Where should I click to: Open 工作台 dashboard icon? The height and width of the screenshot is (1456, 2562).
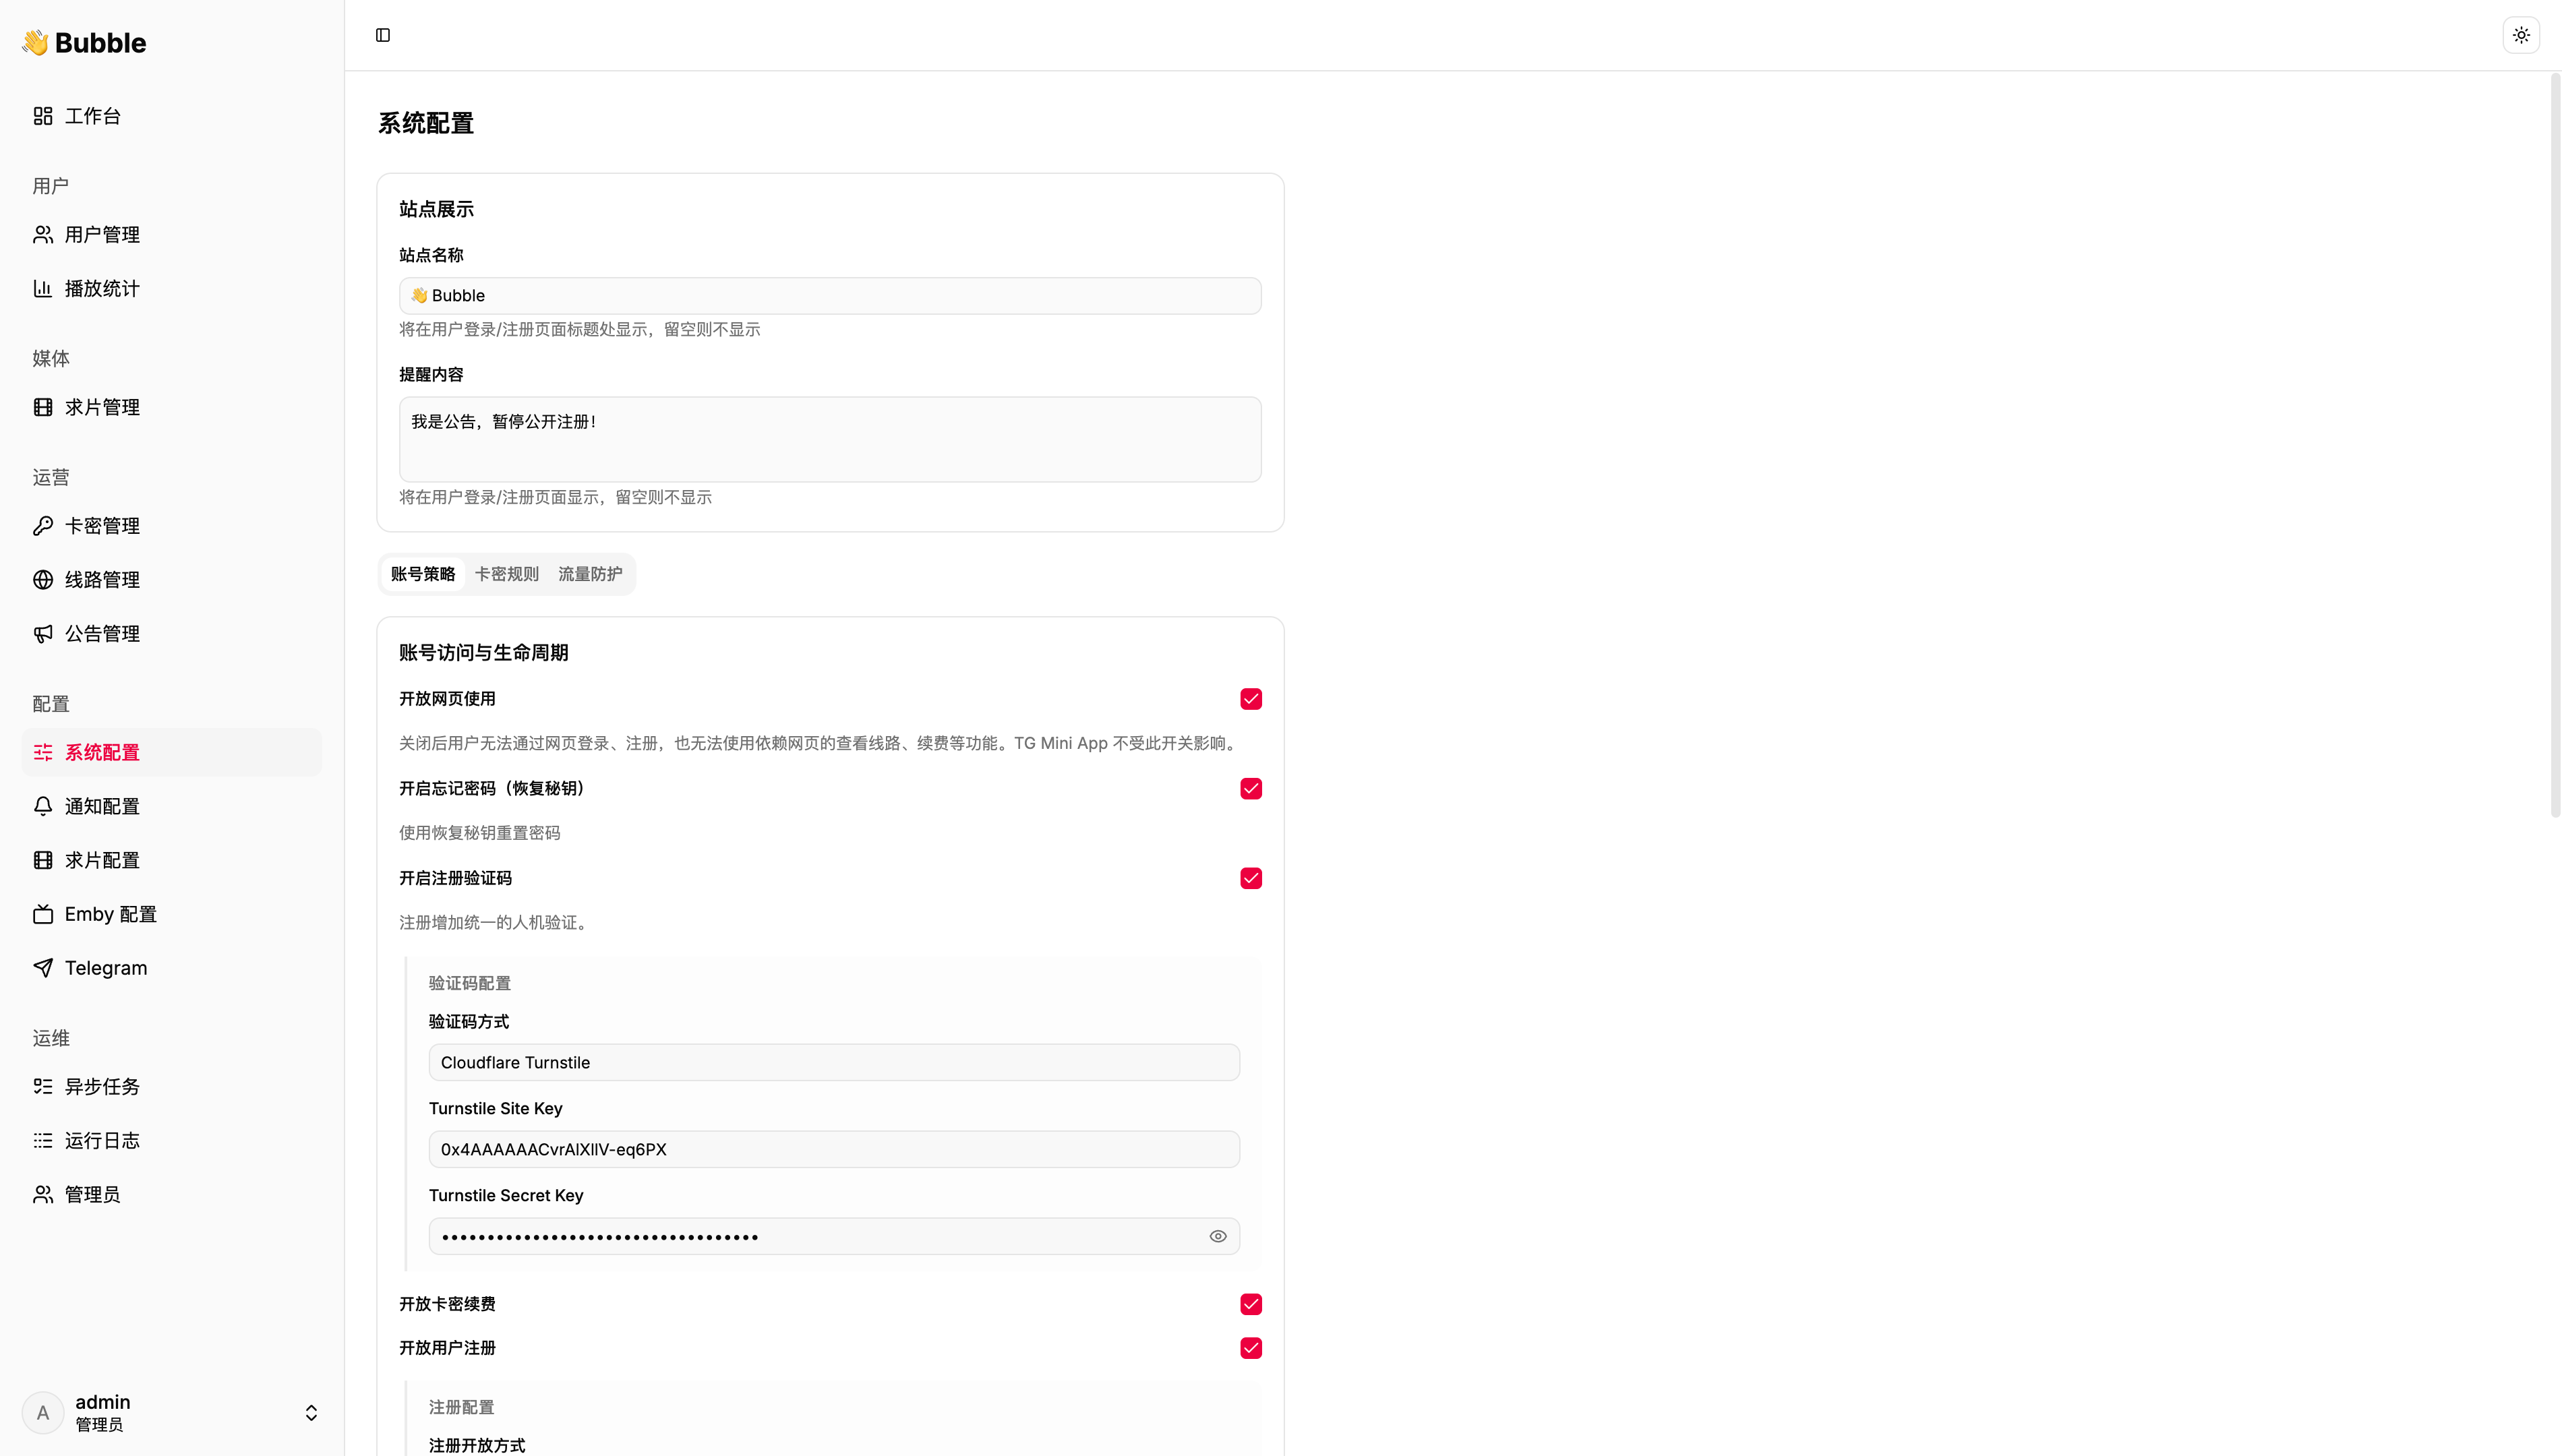pyautogui.click(x=43, y=116)
